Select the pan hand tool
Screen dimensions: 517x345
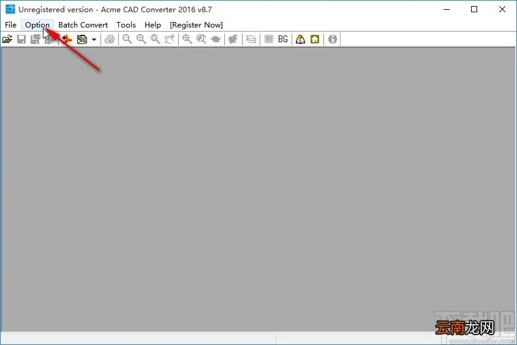170,39
